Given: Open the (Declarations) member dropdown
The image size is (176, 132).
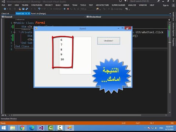Looking at the screenshot, I should pyautogui.click(x=128, y=17).
